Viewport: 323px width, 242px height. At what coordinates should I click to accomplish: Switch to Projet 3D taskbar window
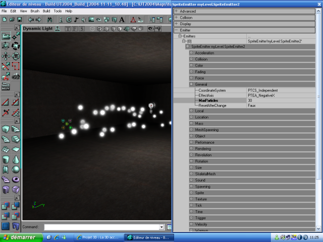tap(98, 237)
